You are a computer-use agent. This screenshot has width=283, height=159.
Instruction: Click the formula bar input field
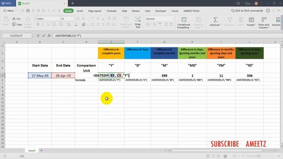tap(167, 36)
